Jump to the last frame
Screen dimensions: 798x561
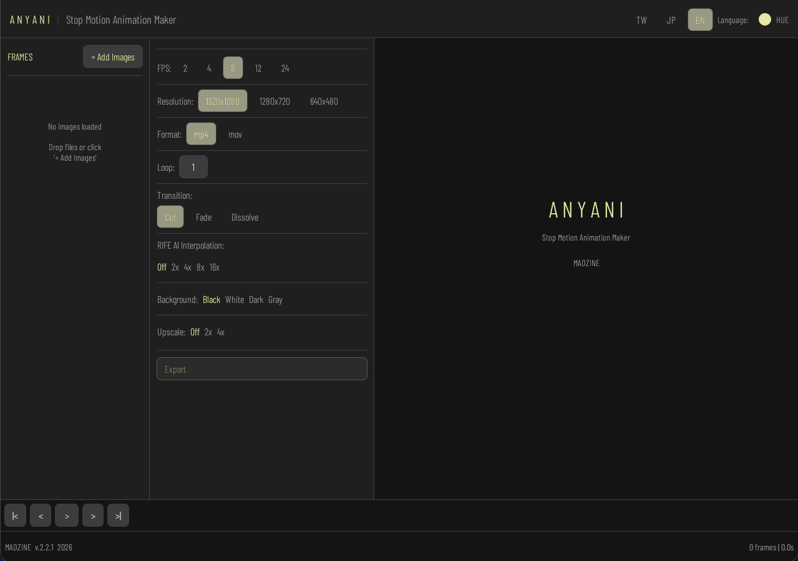pyautogui.click(x=118, y=515)
